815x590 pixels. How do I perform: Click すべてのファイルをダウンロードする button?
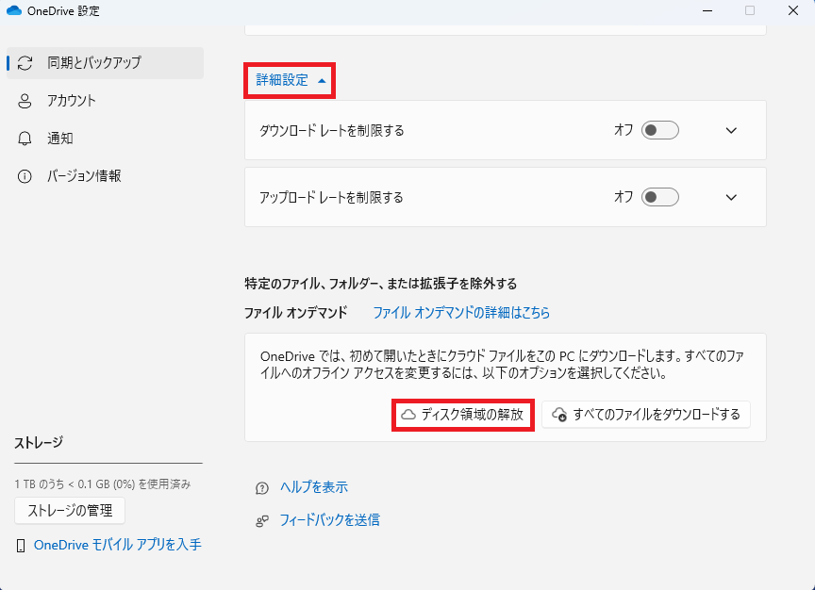click(646, 415)
